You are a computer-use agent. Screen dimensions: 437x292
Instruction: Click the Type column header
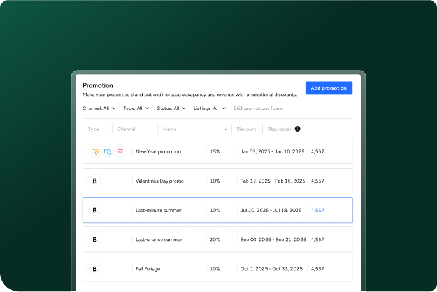pos(94,129)
